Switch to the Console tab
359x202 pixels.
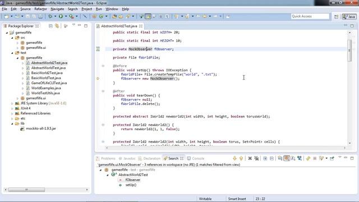click(196, 158)
